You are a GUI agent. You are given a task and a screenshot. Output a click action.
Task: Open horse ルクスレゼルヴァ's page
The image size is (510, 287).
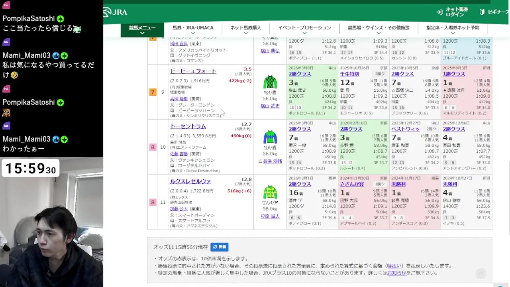tap(190, 181)
